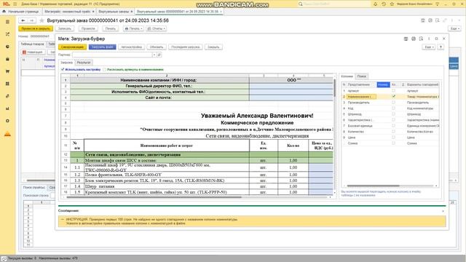Click the Синхронизация button
The width and height of the screenshot is (466, 262).
click(73, 47)
